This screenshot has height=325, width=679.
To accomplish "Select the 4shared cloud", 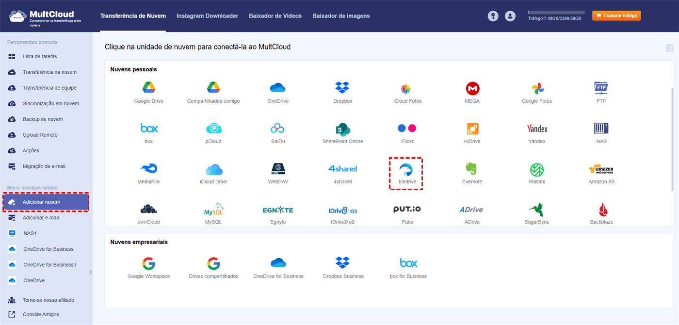I will point(342,169).
